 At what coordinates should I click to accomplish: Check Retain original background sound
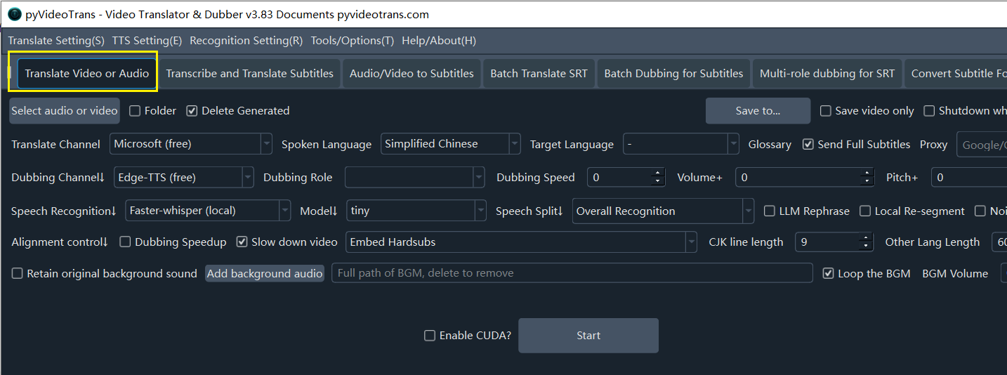18,274
